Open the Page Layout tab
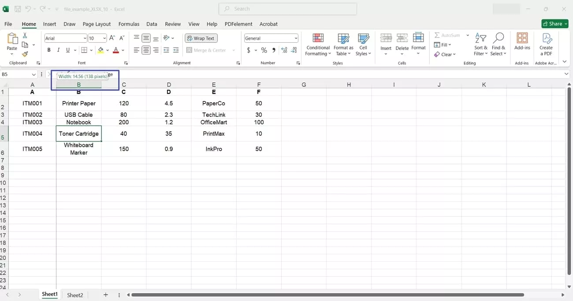Image resolution: width=573 pixels, height=301 pixels. [x=97, y=24]
